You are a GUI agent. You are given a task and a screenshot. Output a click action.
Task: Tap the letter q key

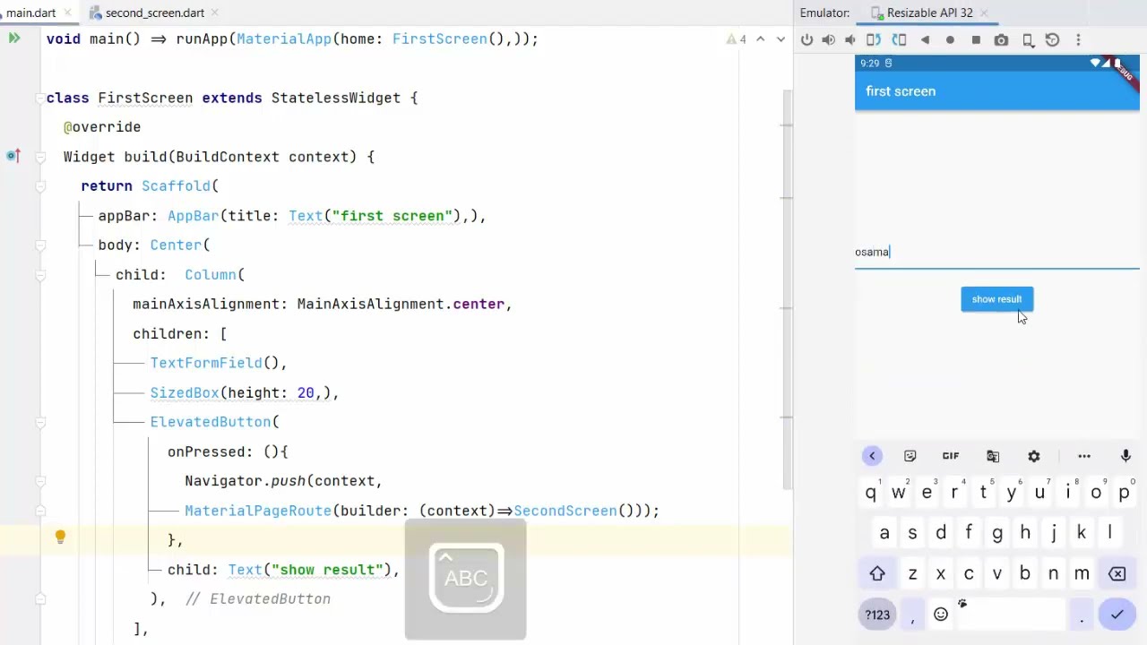(x=870, y=493)
